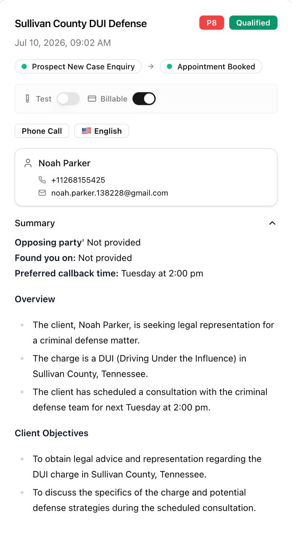The image size is (292, 540).
Task: Click the US flag icon on English tag
Action: (x=86, y=131)
